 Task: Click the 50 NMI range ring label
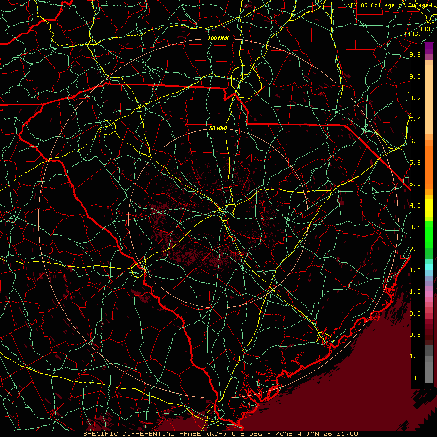(x=218, y=129)
